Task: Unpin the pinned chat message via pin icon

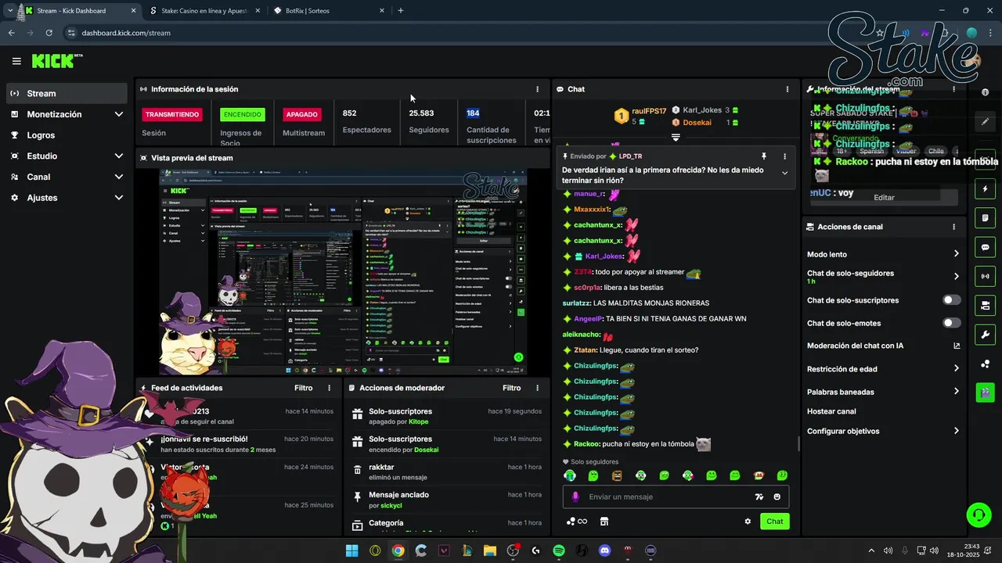Action: coord(764,156)
